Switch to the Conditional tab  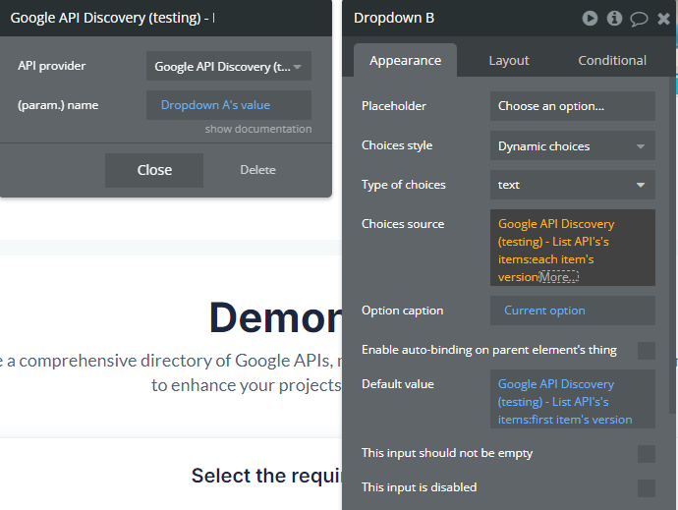pyautogui.click(x=612, y=61)
